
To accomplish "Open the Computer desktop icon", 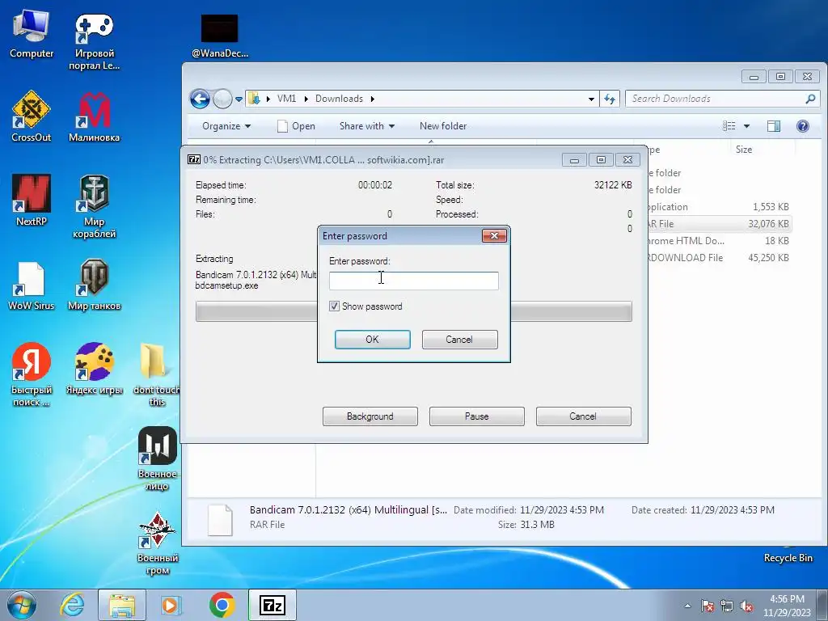I will click(32, 34).
